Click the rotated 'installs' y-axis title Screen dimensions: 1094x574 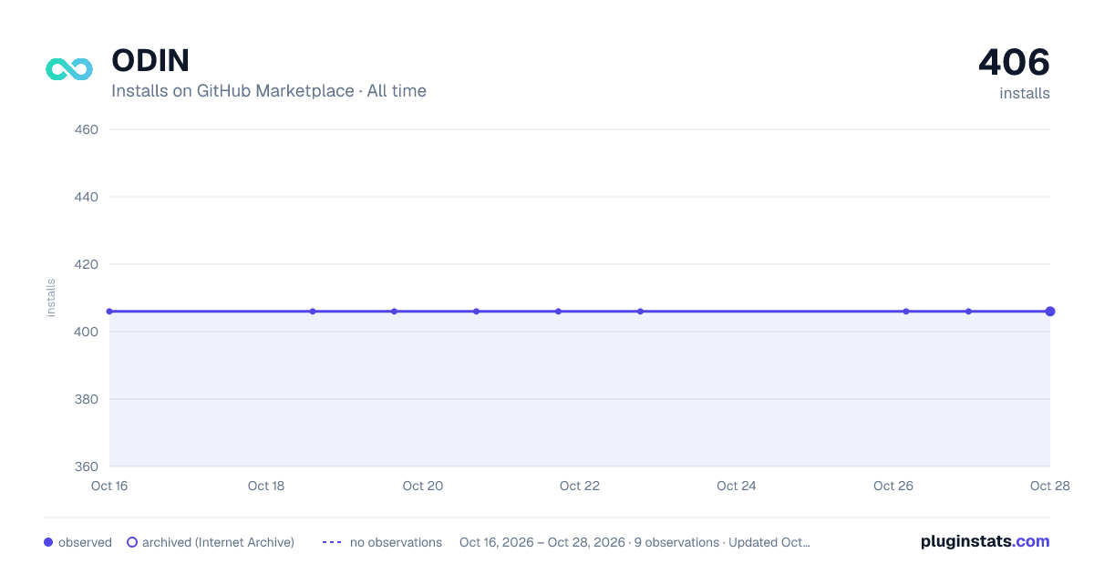[51, 298]
